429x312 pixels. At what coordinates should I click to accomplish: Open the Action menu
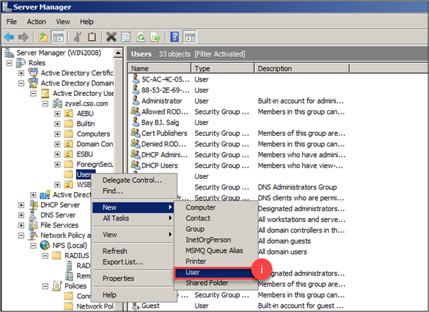click(x=36, y=22)
